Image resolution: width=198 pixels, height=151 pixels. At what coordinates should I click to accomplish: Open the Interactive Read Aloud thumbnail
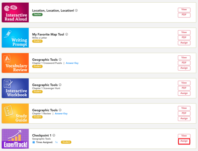coord(15,13)
